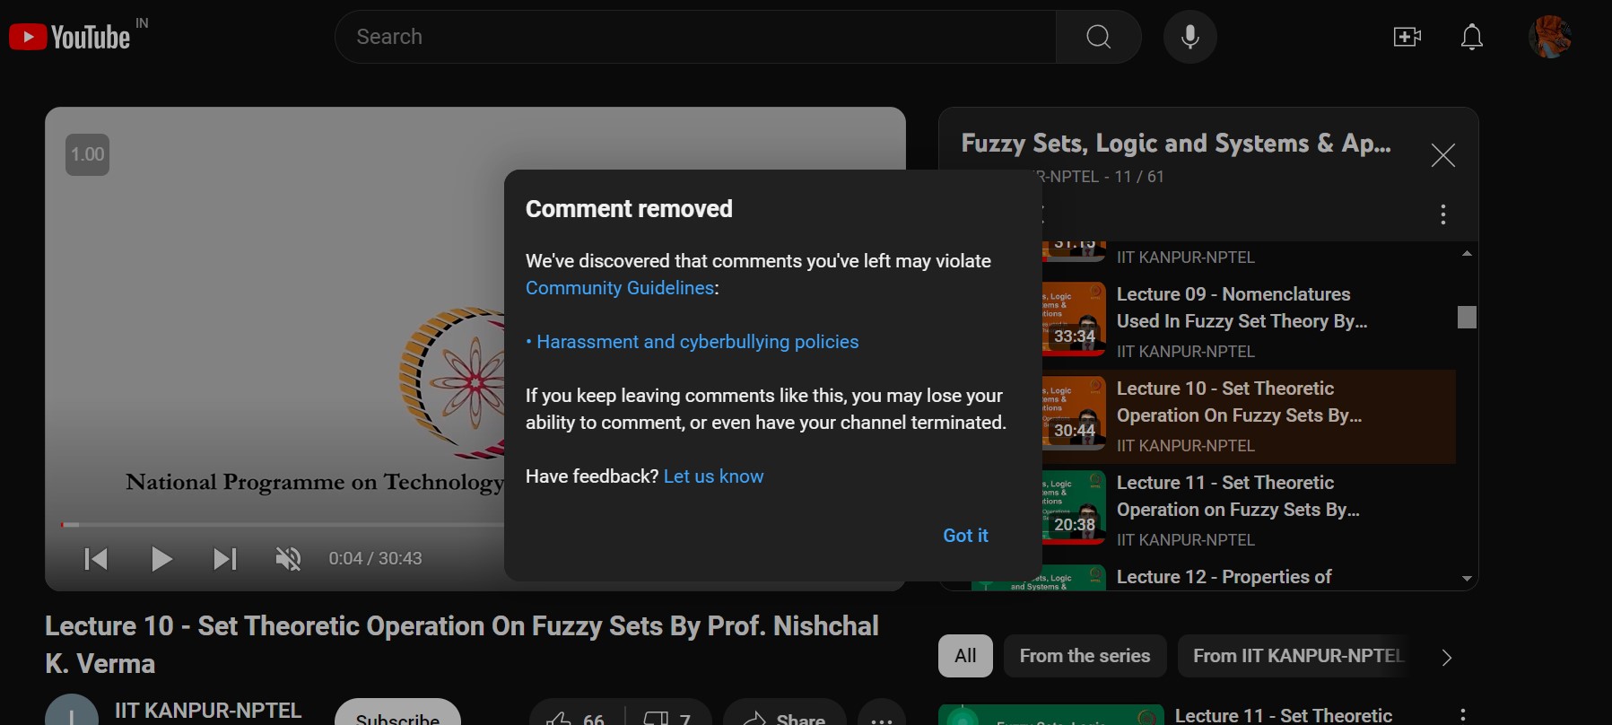Open Lecture 09 Nomenclatures video
Viewport: 1612px width, 725px height.
(1242, 308)
